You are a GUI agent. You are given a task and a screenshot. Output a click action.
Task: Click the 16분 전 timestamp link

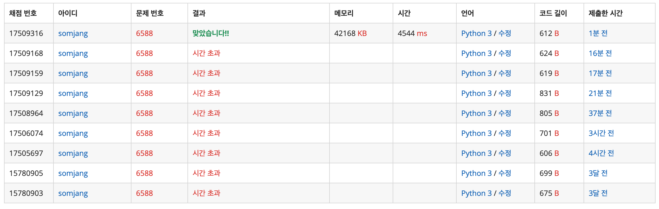pyautogui.click(x=600, y=53)
